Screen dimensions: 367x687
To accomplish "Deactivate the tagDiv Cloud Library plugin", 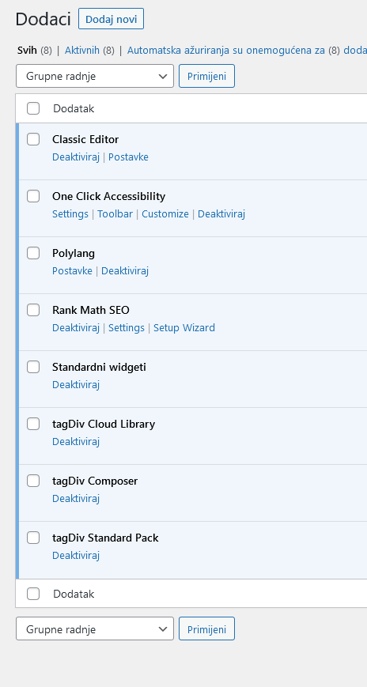I will (76, 442).
